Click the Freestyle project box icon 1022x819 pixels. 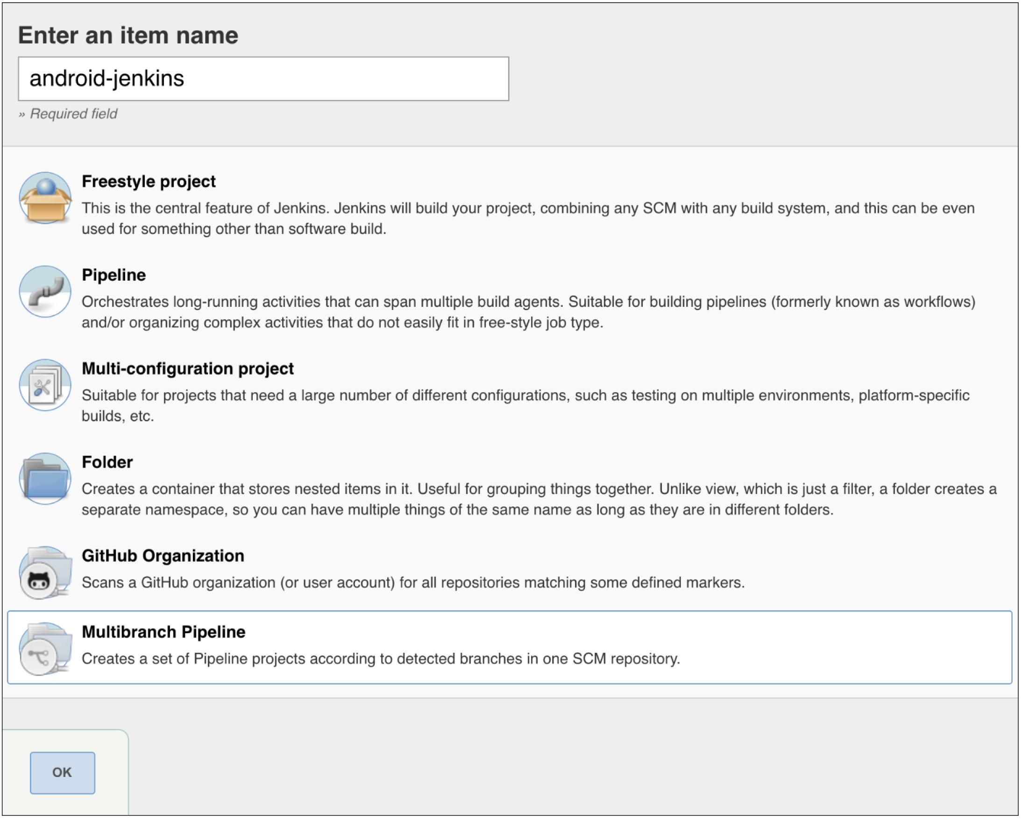[45, 198]
